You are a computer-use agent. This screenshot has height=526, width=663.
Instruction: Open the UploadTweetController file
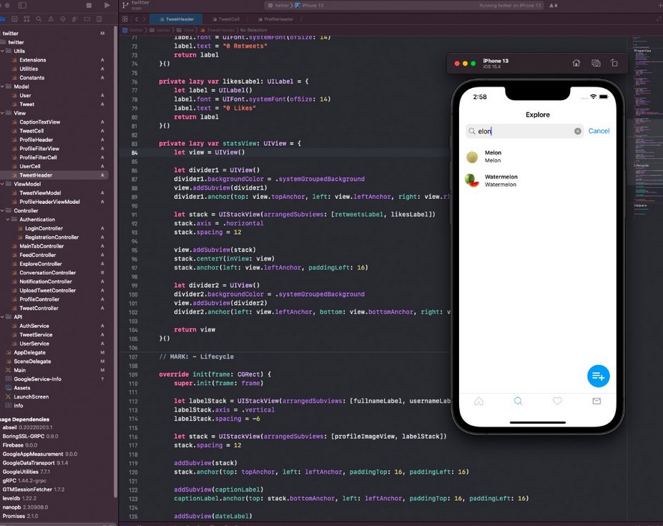pos(47,291)
